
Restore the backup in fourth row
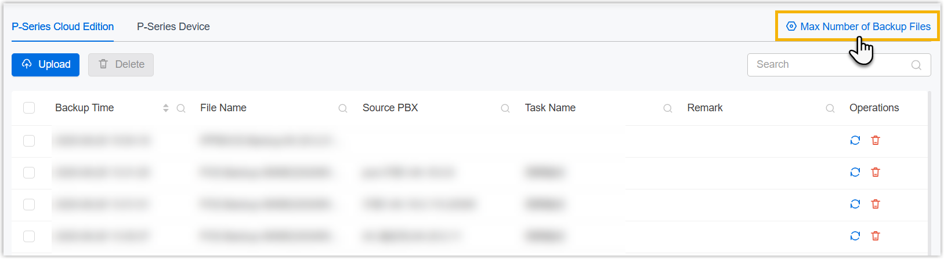click(855, 236)
